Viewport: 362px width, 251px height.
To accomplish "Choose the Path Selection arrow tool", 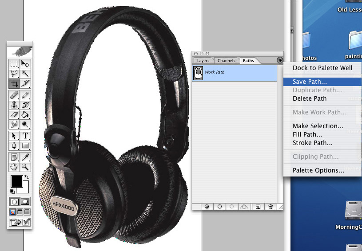I will tap(14, 136).
